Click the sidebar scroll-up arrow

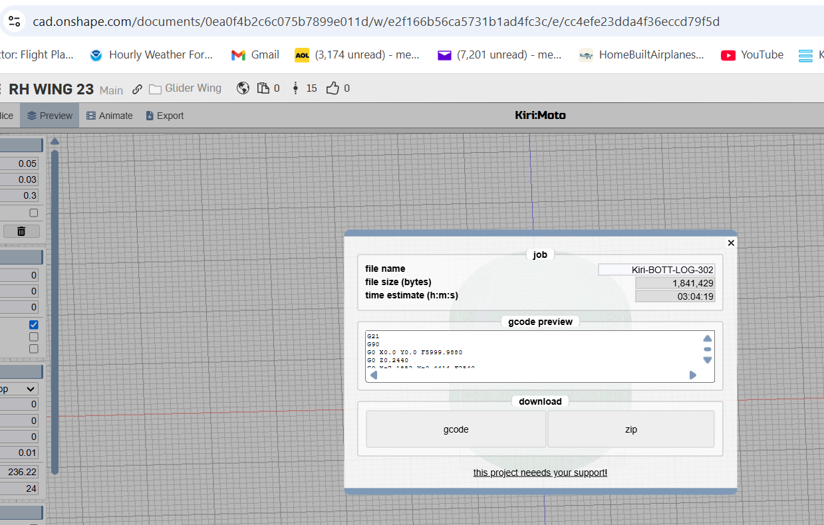(55, 141)
